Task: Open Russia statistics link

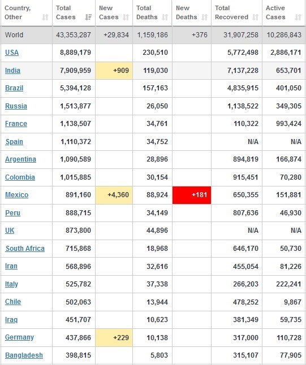Action: pyautogui.click(x=16, y=106)
